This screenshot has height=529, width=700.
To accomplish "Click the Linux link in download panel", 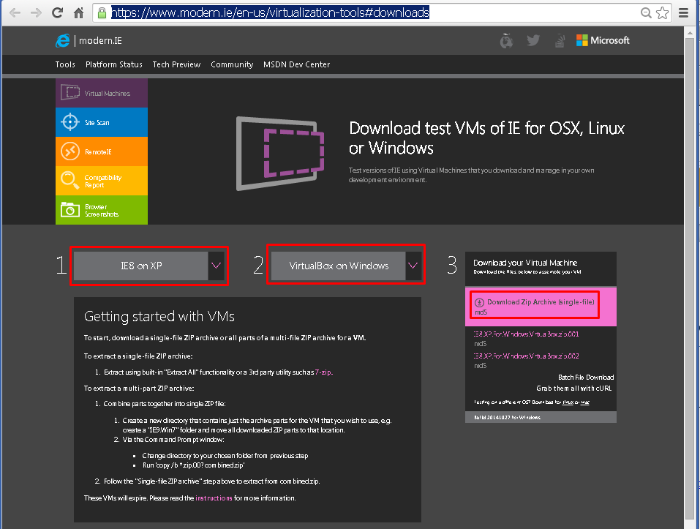I will tap(568, 402).
